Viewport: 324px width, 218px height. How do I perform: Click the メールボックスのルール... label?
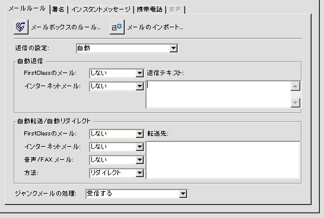pyautogui.click(x=66, y=27)
